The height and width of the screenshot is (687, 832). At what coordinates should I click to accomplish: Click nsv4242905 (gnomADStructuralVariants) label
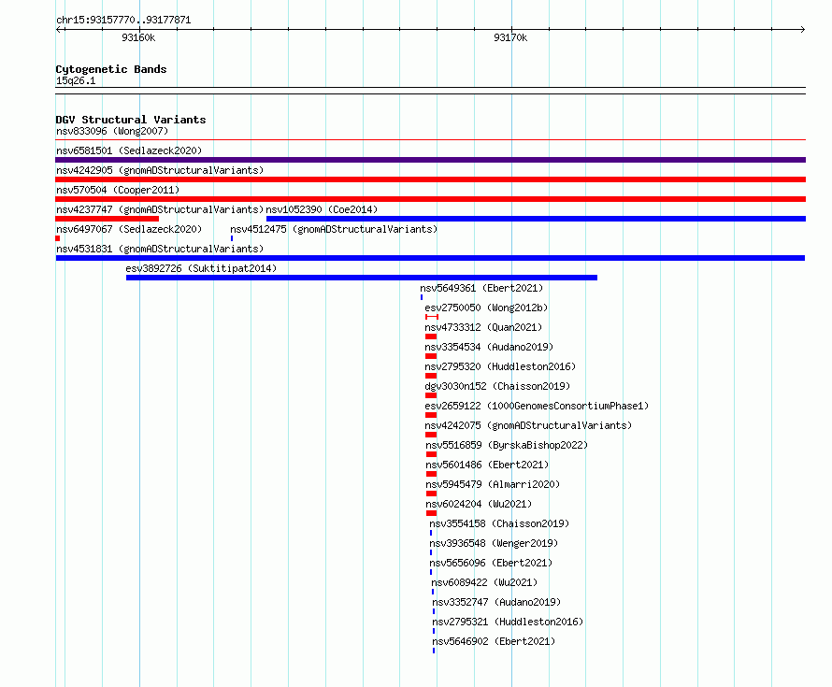click(x=160, y=170)
